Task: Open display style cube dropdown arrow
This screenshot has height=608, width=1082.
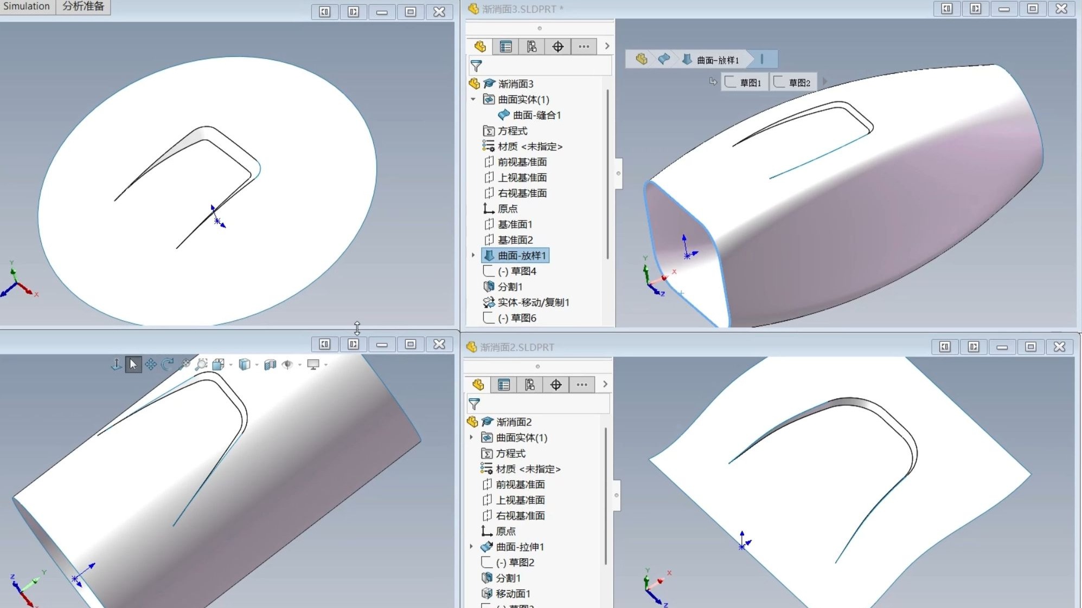Action: [x=257, y=365]
